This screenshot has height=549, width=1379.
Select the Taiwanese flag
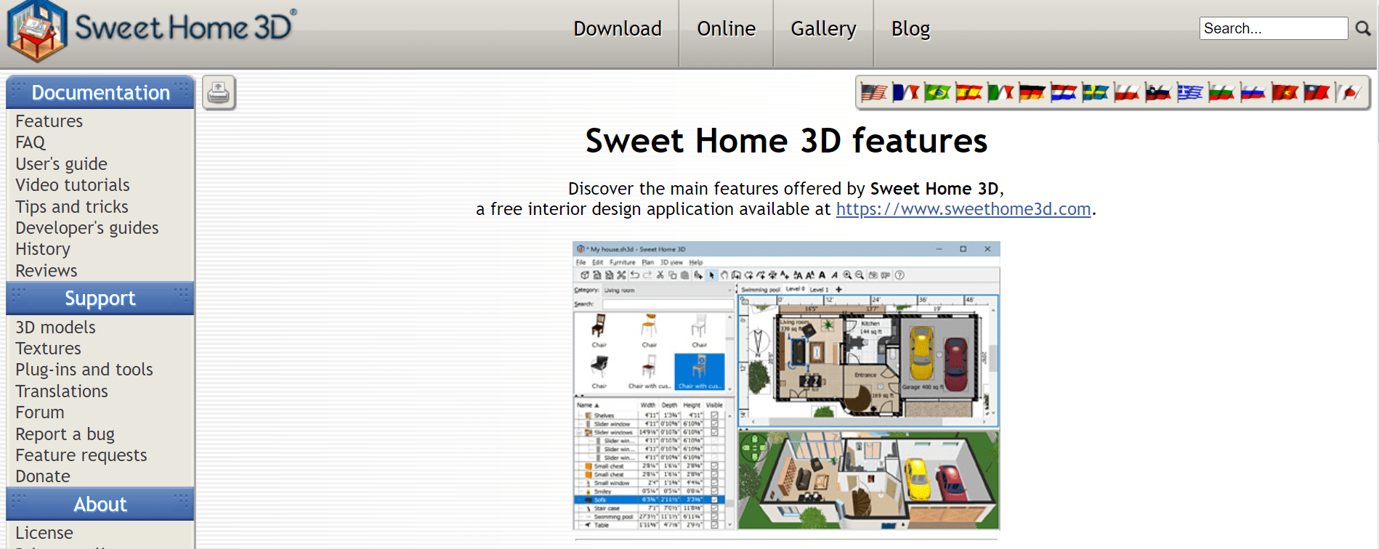click(x=1317, y=93)
